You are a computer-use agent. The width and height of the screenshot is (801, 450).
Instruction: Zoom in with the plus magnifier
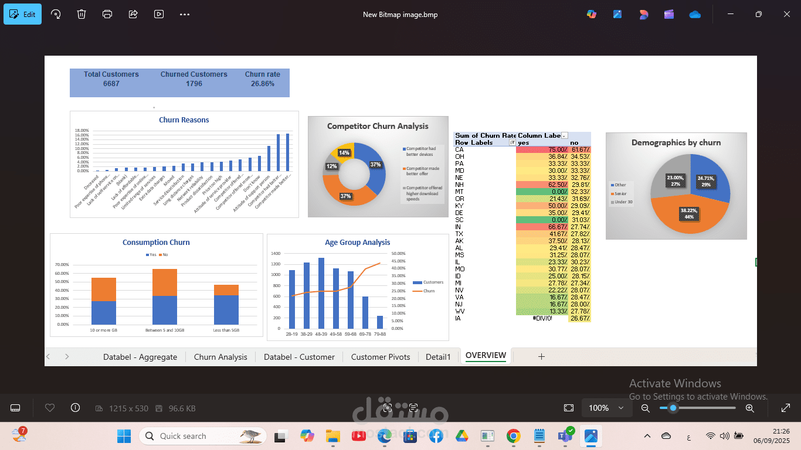click(x=749, y=408)
